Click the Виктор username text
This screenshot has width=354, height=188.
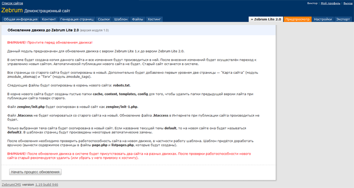(312, 4)
